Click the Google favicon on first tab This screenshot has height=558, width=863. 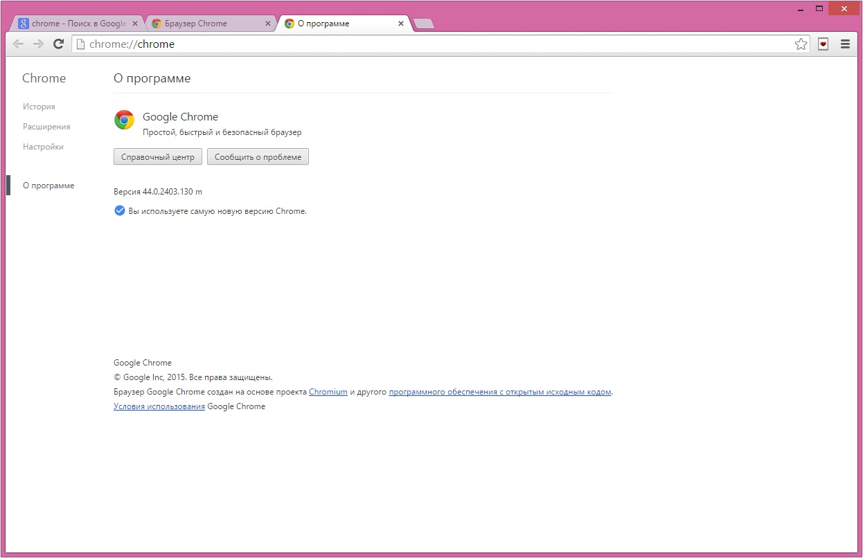coord(24,24)
